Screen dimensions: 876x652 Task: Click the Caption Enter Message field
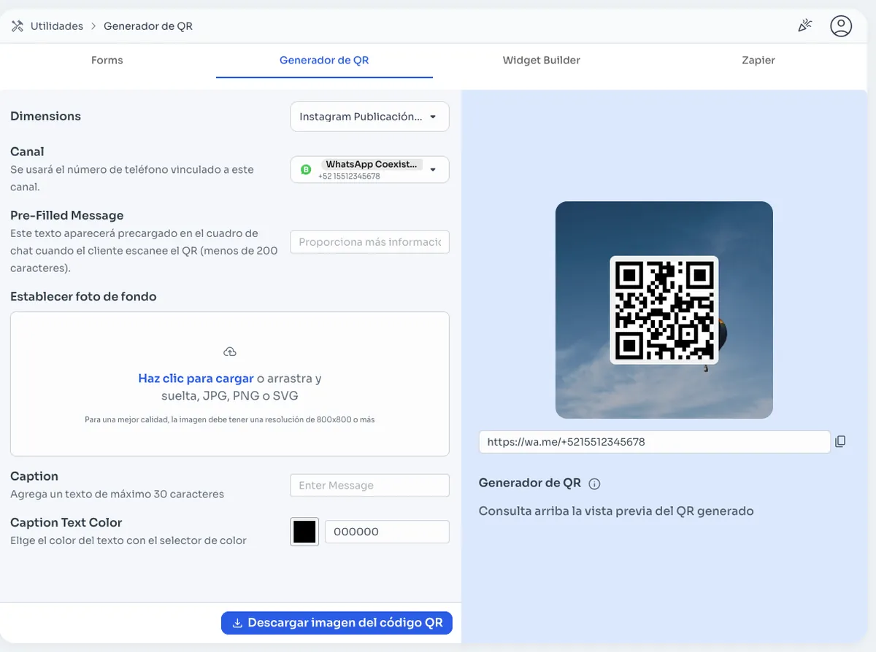coord(369,486)
